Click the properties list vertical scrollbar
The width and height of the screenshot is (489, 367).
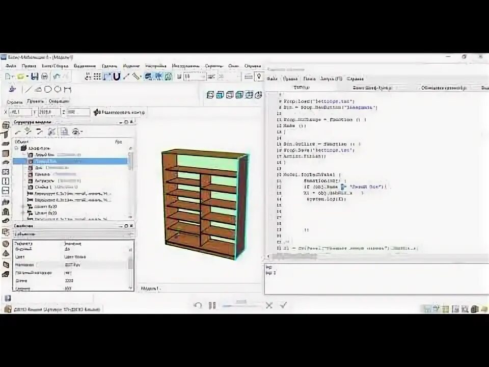(x=130, y=268)
